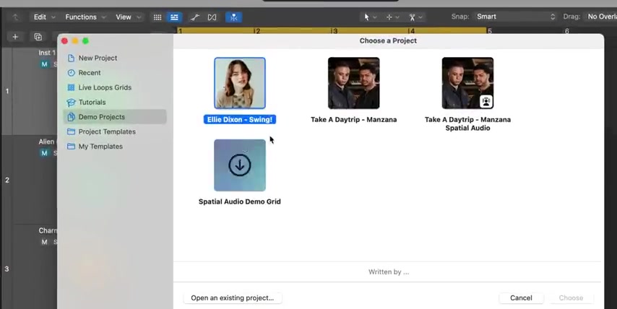This screenshot has width=617, height=309.
Task: Add a new track with plus button
Action: tap(15, 37)
